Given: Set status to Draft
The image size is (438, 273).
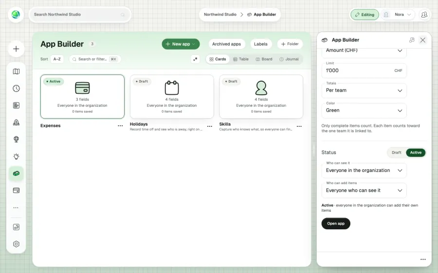Looking at the screenshot, I should click(396, 153).
